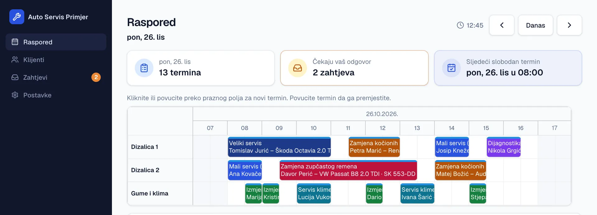This screenshot has width=597, height=215.
Task: Click the pon, 26. lis subtitle under Raspored
Action: (x=146, y=37)
